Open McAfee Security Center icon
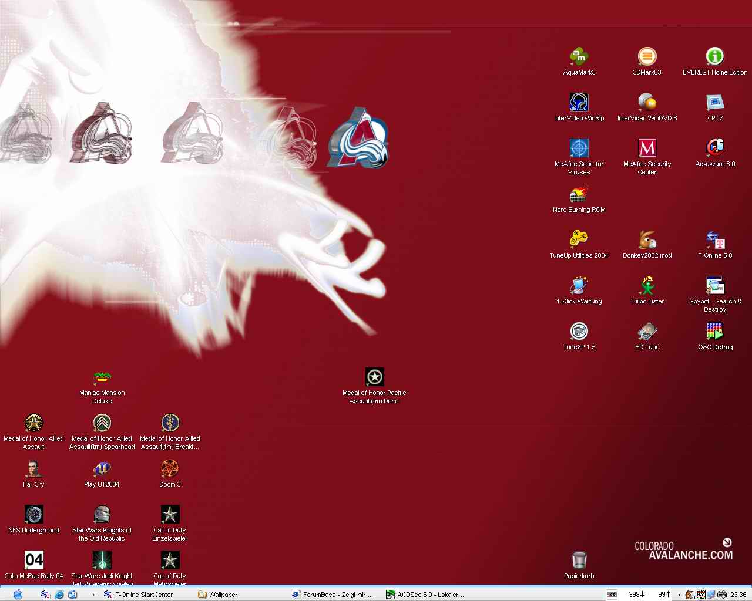The height and width of the screenshot is (601, 752). coord(647,148)
